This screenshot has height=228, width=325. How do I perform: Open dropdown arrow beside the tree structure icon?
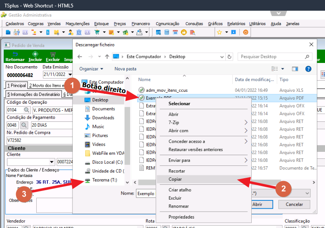pyautogui.click(x=41, y=32)
